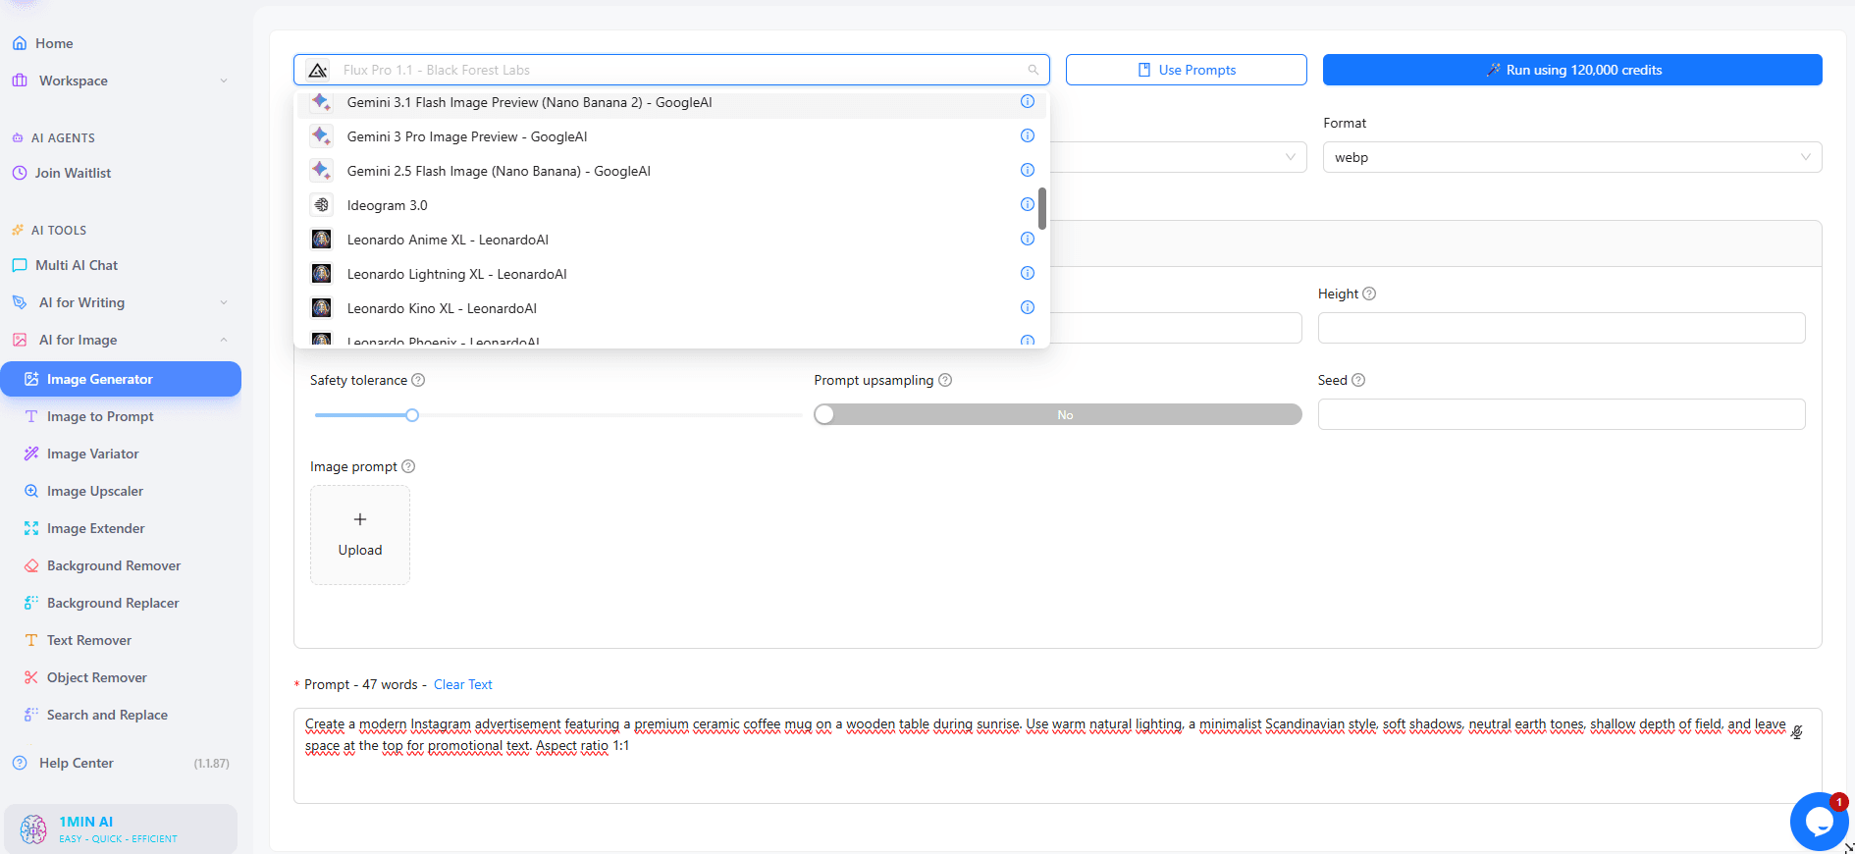The height and width of the screenshot is (855, 1855).
Task: Click the Object Remover scissors icon
Action: point(31,677)
